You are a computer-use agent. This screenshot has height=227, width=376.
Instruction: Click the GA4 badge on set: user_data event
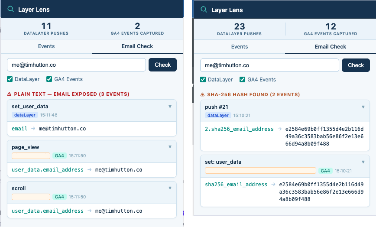325,171
